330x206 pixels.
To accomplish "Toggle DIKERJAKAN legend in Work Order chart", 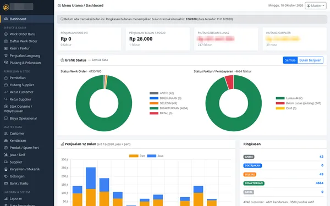I will pos(166,98).
